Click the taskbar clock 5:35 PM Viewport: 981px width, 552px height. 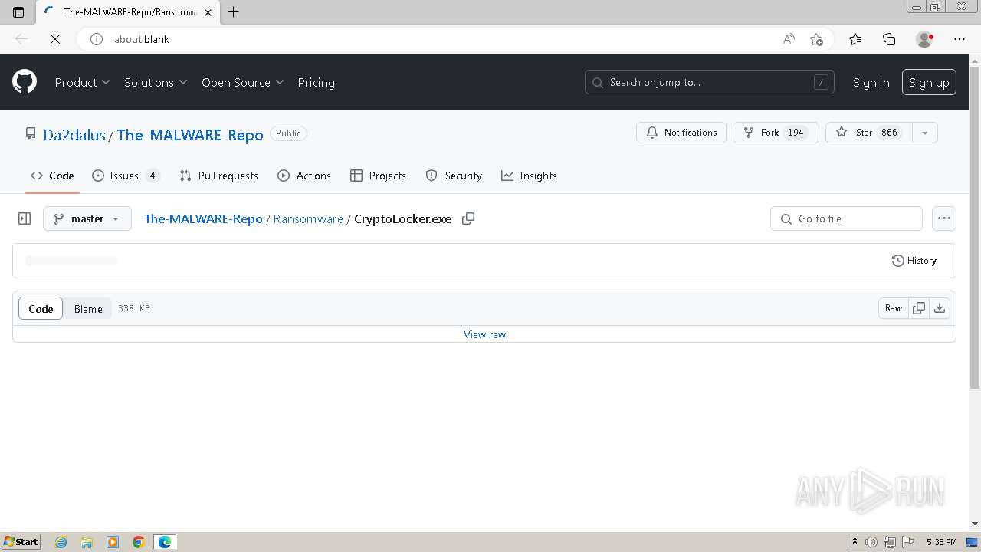pyautogui.click(x=941, y=542)
